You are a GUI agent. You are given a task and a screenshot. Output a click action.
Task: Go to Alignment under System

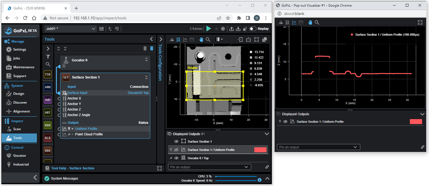coord(18,111)
